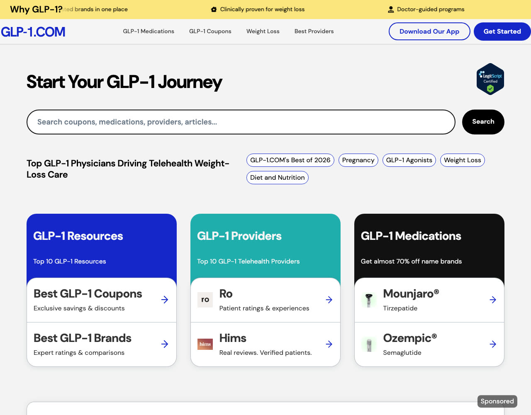Click 'Get almost 70% off name brands' text
This screenshot has height=415, width=531.
tap(412, 261)
